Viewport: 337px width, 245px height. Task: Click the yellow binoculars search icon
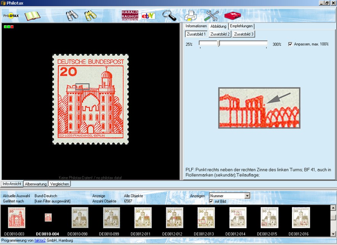point(90,16)
